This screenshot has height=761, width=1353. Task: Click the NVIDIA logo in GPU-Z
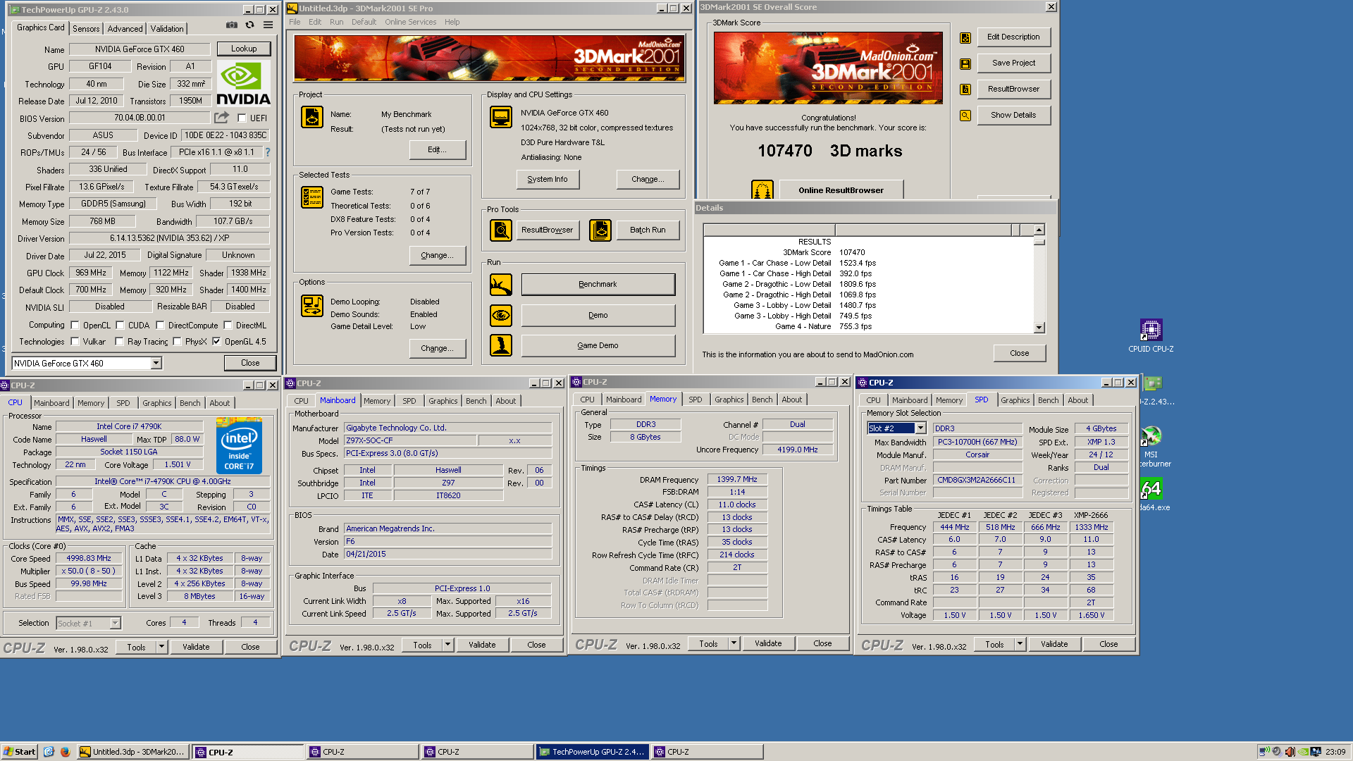[243, 84]
